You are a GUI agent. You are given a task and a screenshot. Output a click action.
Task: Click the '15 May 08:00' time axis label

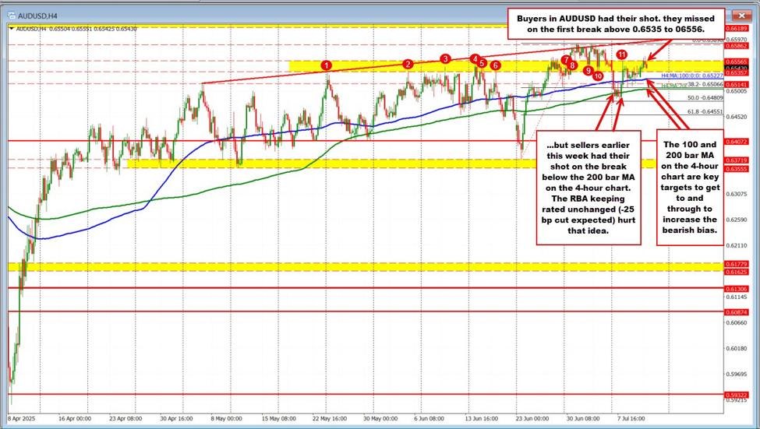pos(278,418)
